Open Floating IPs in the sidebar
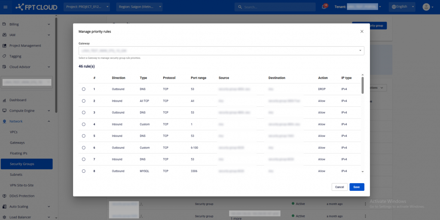The width and height of the screenshot is (440, 220). [x=18, y=153]
